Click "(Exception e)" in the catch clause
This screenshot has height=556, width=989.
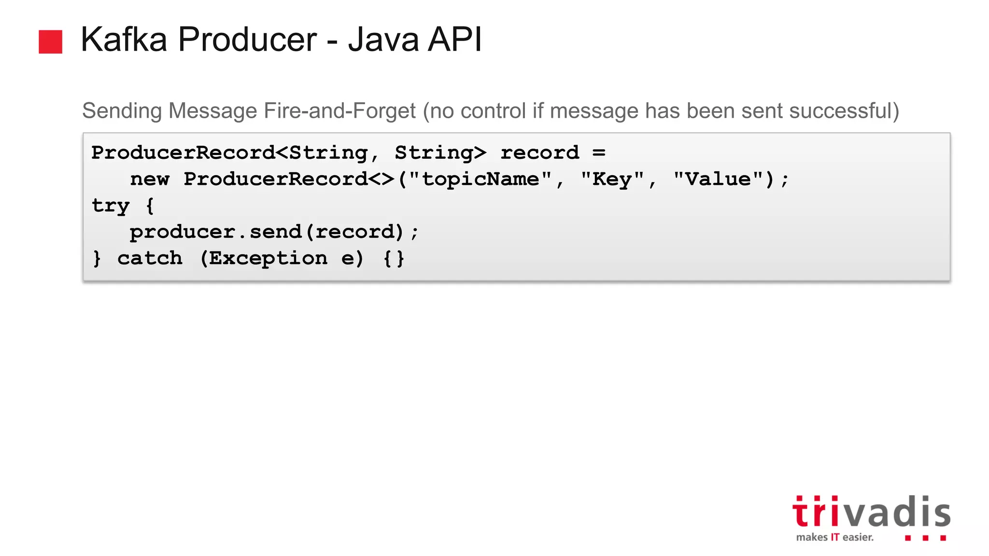tap(281, 258)
